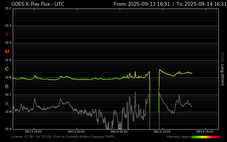Click the bright red intensity legend swatch
The image size is (227, 142).
click(x=212, y=137)
